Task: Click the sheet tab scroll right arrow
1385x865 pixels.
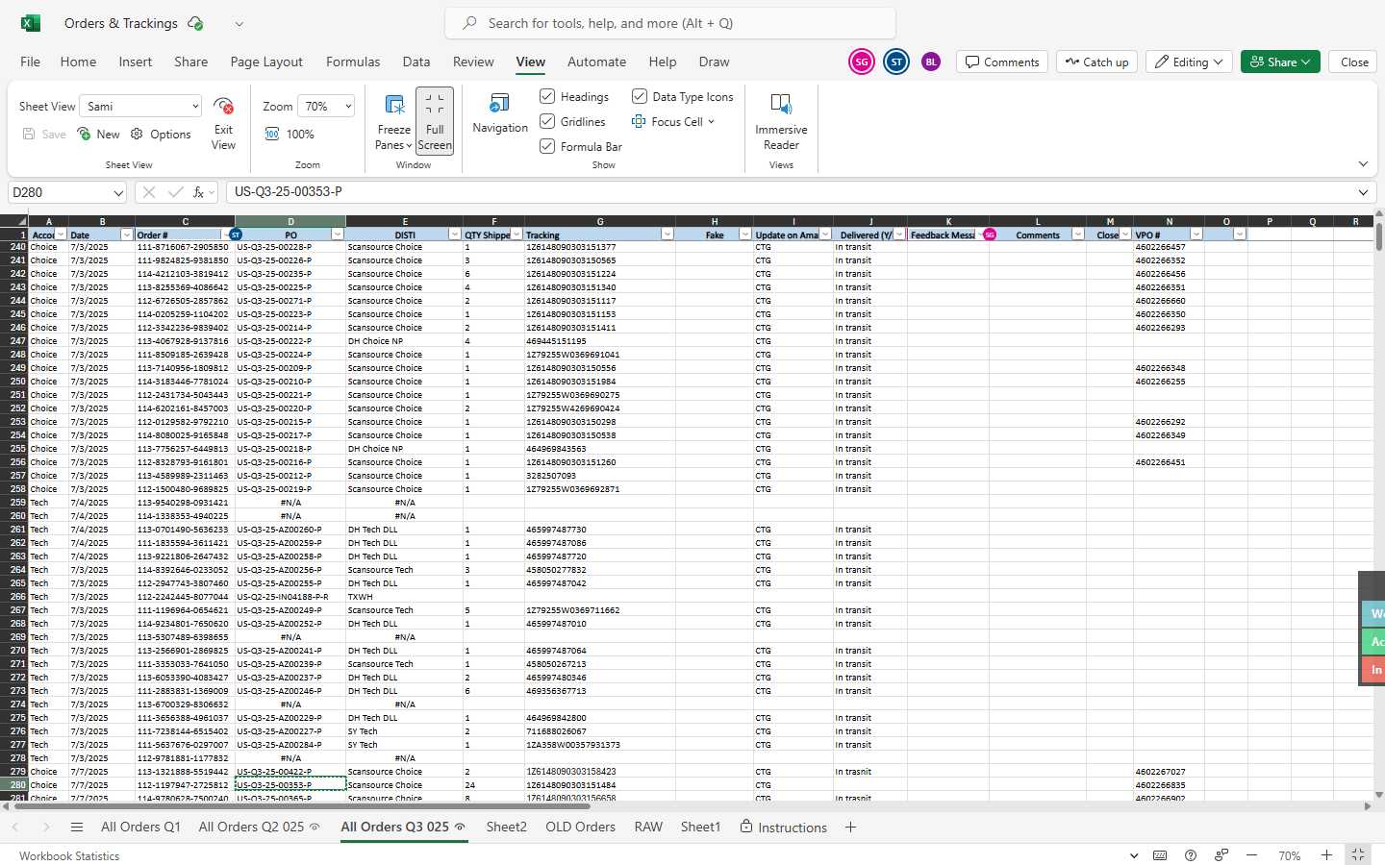Action: pos(46,828)
